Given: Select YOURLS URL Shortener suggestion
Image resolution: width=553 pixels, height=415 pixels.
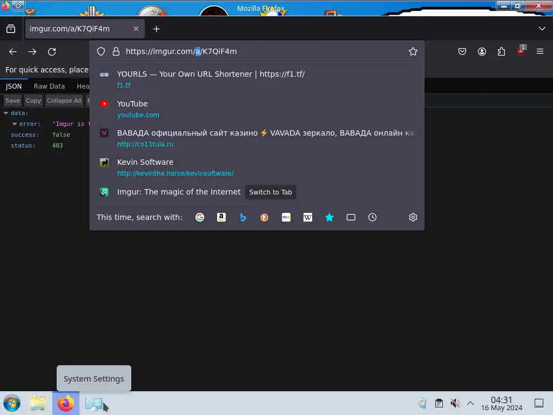Looking at the screenshot, I should pos(257,79).
